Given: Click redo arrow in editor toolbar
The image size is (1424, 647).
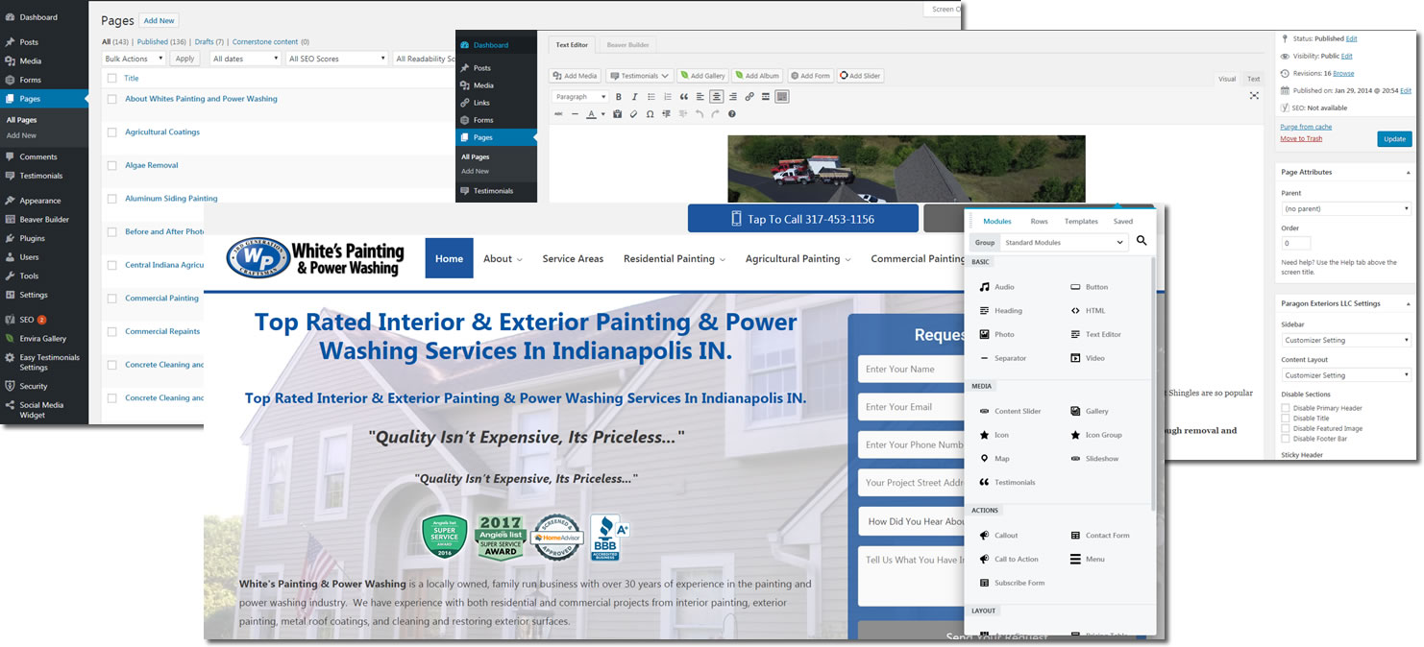Looking at the screenshot, I should pyautogui.click(x=715, y=114).
